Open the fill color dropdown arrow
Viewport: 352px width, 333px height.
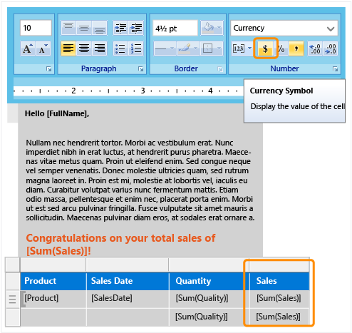[x=219, y=28]
